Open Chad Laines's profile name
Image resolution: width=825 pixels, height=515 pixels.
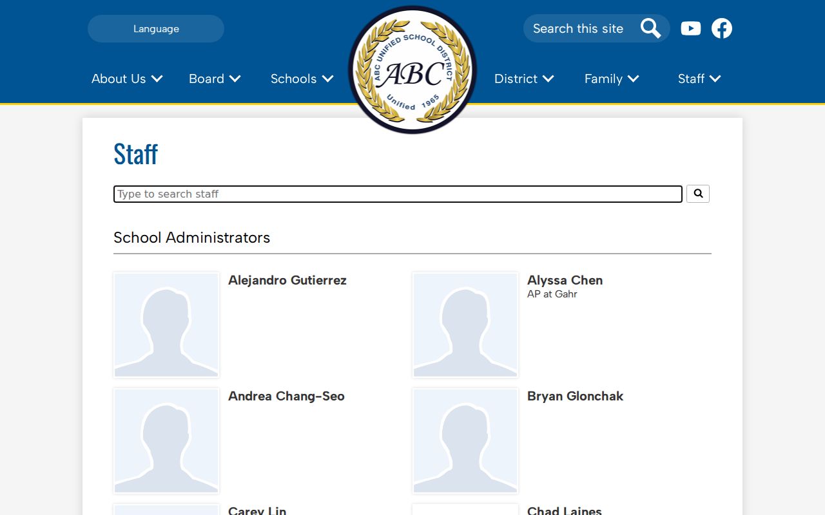[x=565, y=510]
